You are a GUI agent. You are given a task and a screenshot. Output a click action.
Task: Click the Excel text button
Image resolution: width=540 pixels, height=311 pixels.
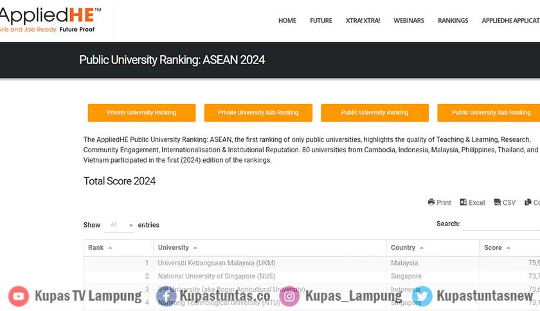tap(477, 203)
